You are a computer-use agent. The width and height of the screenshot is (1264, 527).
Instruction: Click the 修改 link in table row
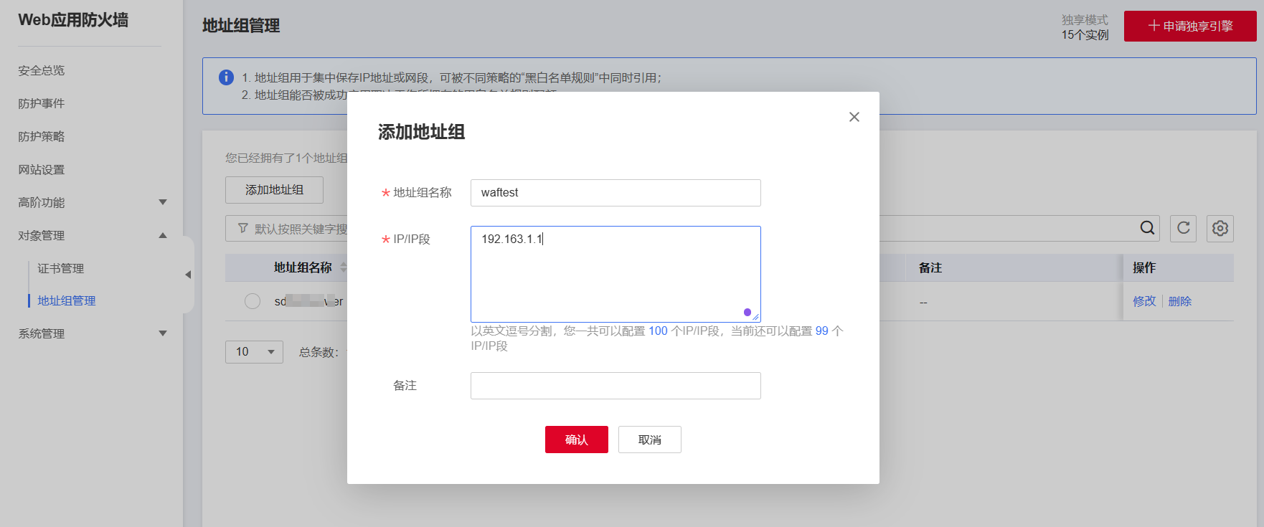tap(1144, 301)
